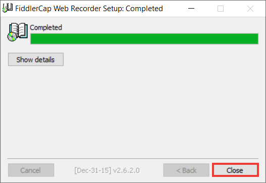Select the greyed-out Cancel button

coord(31,170)
